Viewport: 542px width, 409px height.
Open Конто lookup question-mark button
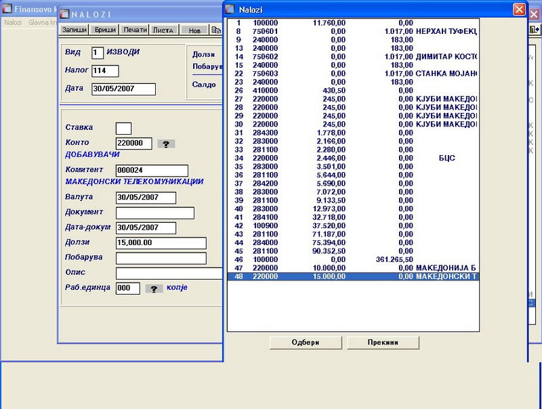tap(166, 144)
